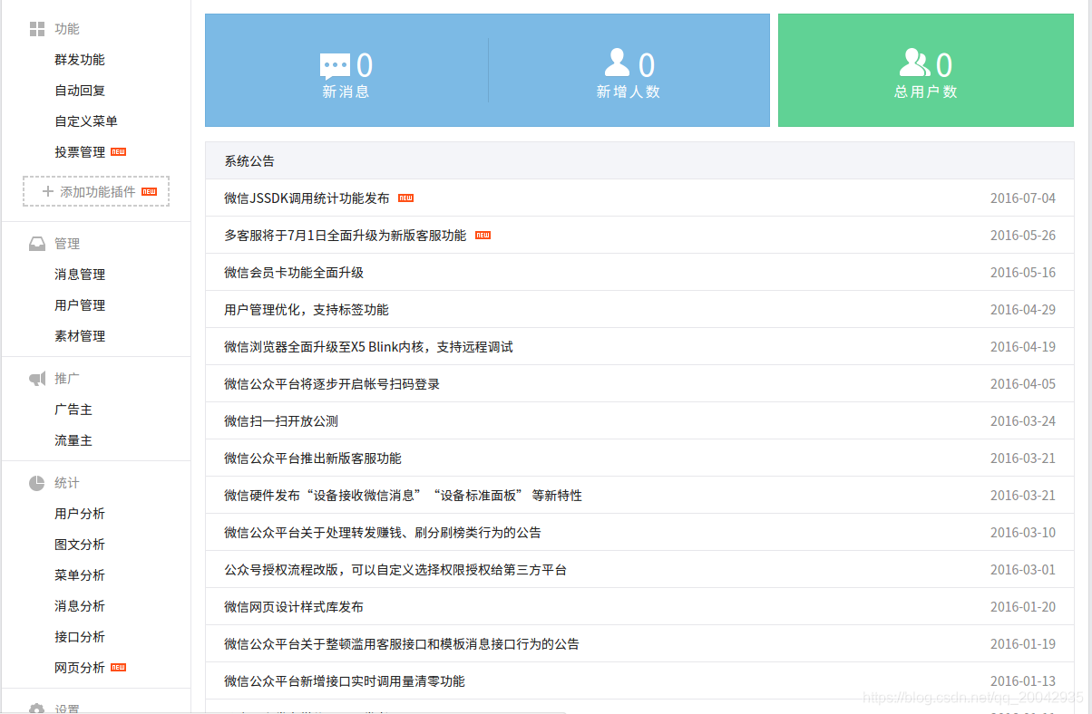Image resolution: width=1092 pixels, height=714 pixels.
Task: Open 微信JSSDK调用统计功能发布 announcement
Action: (x=307, y=198)
